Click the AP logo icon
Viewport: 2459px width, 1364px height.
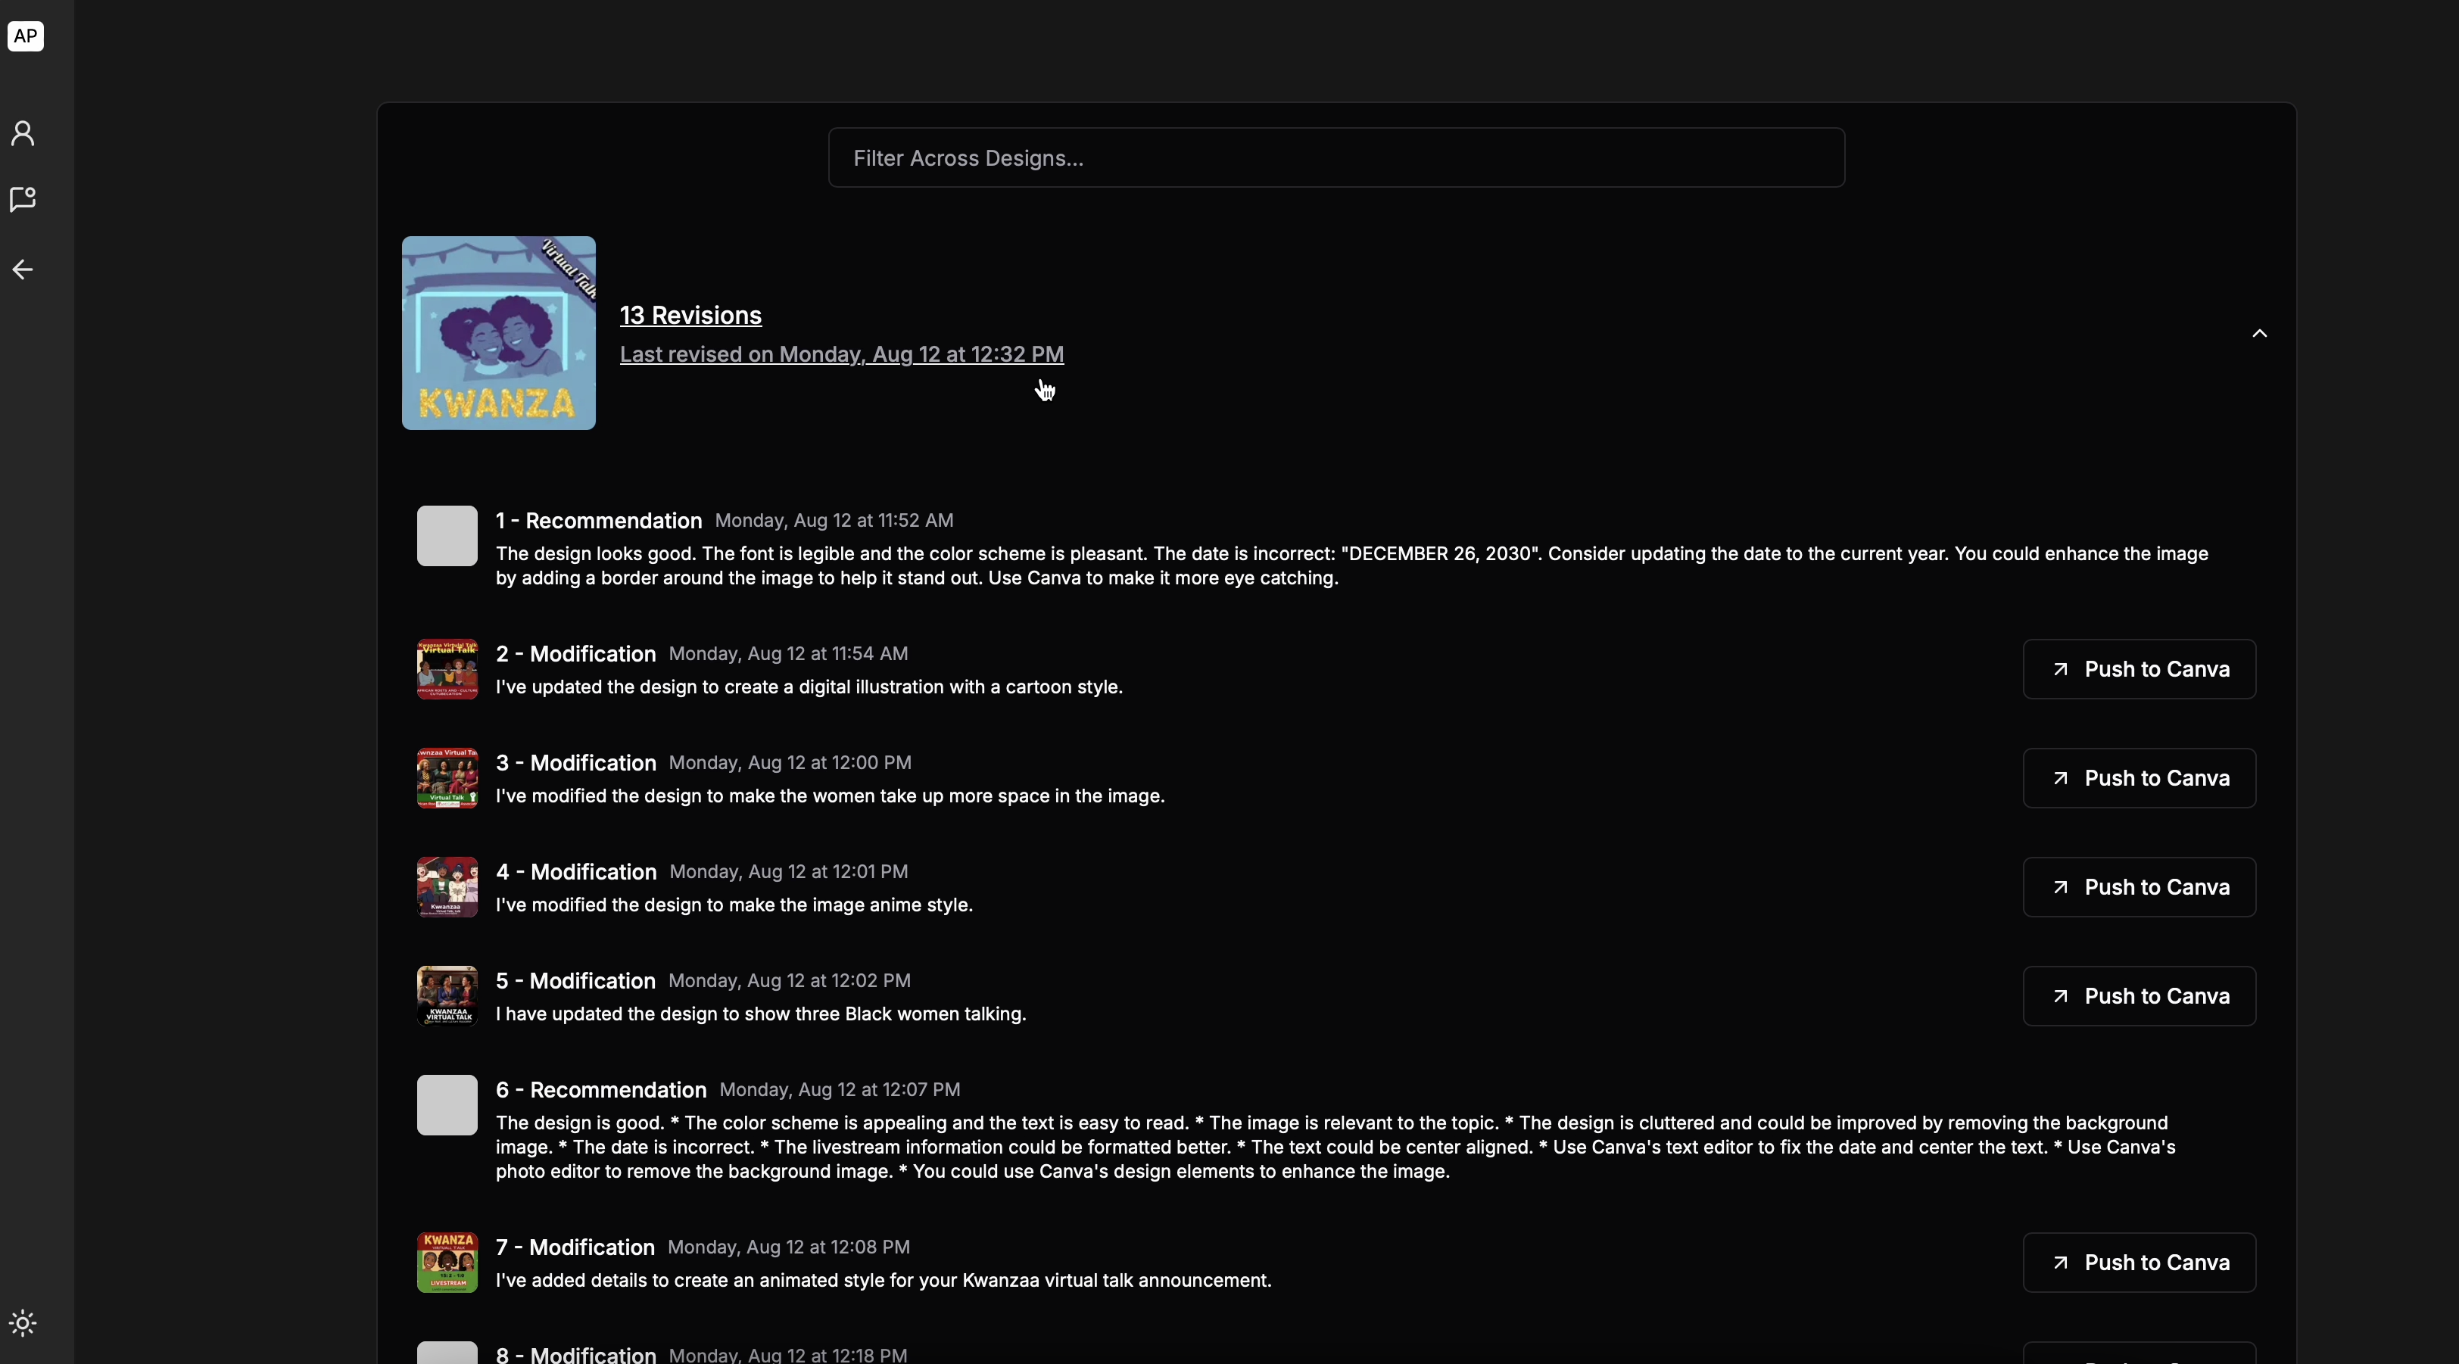[x=26, y=36]
